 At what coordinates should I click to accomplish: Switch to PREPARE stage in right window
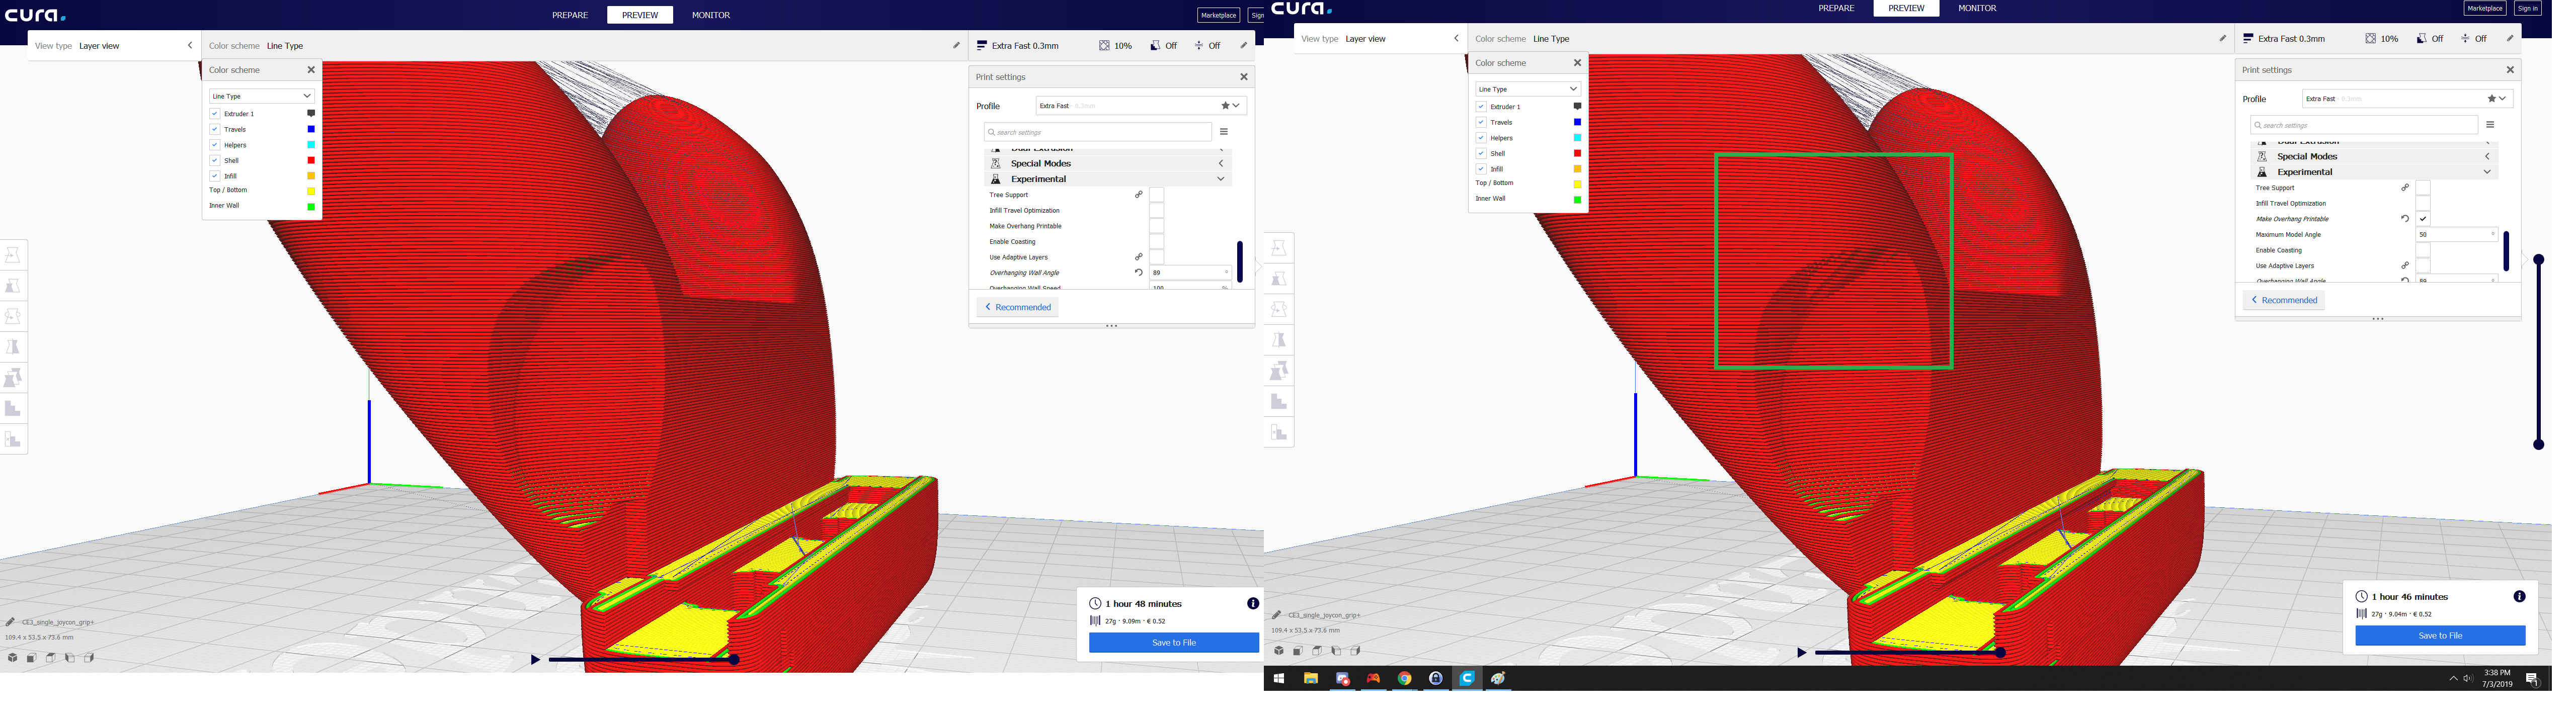point(1836,8)
